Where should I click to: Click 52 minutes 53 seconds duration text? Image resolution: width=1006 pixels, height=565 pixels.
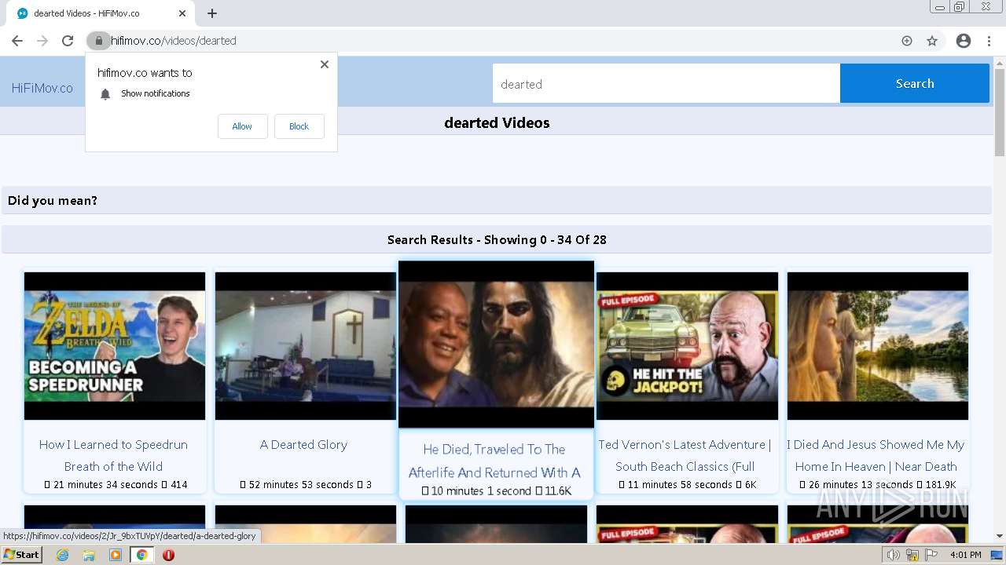pyautogui.click(x=301, y=484)
